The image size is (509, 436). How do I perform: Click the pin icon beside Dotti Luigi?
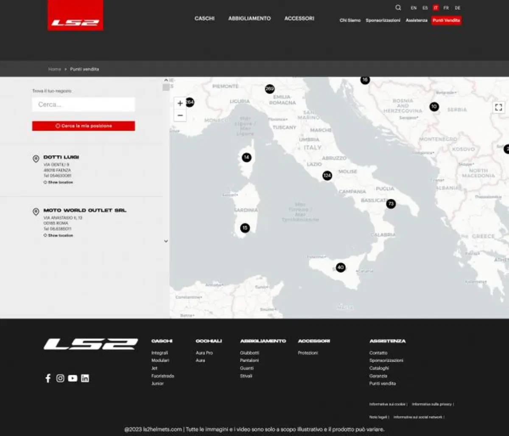click(36, 159)
